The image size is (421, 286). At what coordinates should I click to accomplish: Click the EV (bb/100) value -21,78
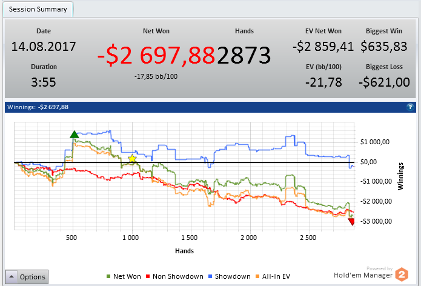tap(323, 82)
